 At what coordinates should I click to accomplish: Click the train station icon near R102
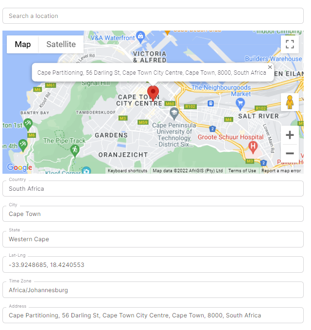tap(211, 103)
